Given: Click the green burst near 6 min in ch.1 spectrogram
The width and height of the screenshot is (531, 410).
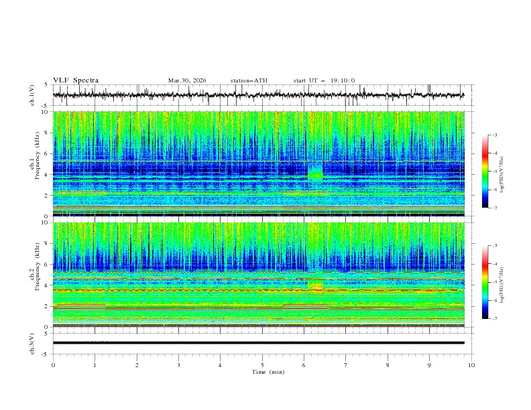Looking at the screenshot, I should (315, 171).
